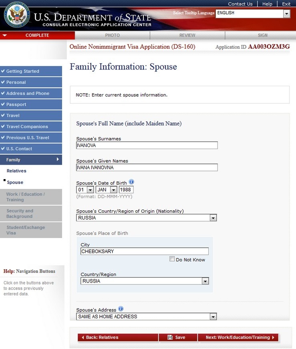Open the birth day dropdown showing 01
This screenshot has width=296, height=349.
[85, 190]
